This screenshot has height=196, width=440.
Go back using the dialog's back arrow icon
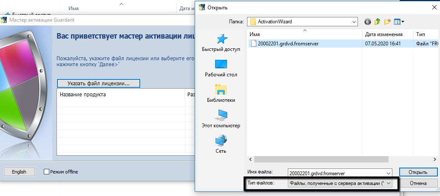point(368,21)
